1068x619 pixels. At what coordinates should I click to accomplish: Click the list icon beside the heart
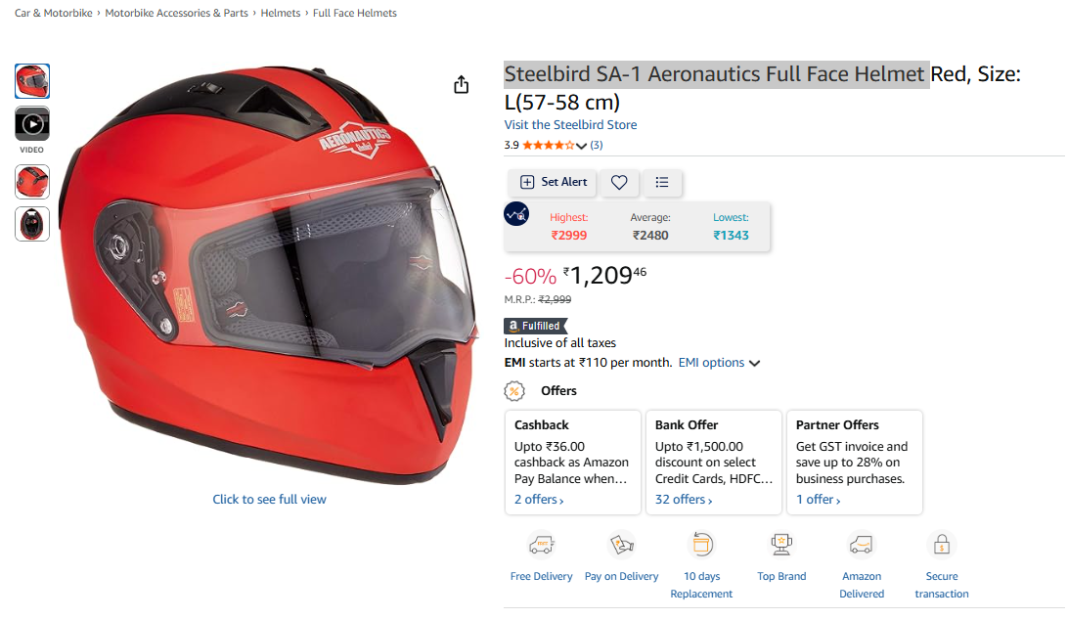click(662, 182)
